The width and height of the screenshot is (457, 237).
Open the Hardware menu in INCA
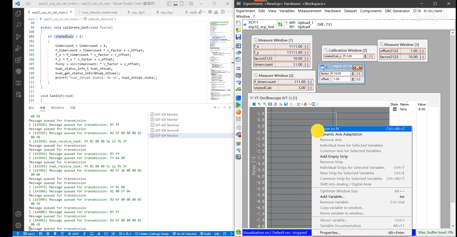pyautogui.click(x=333, y=11)
